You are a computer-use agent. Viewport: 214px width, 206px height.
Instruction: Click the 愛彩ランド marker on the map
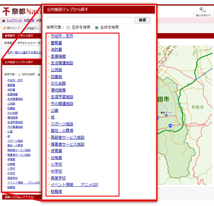pyautogui.click(x=166, y=115)
